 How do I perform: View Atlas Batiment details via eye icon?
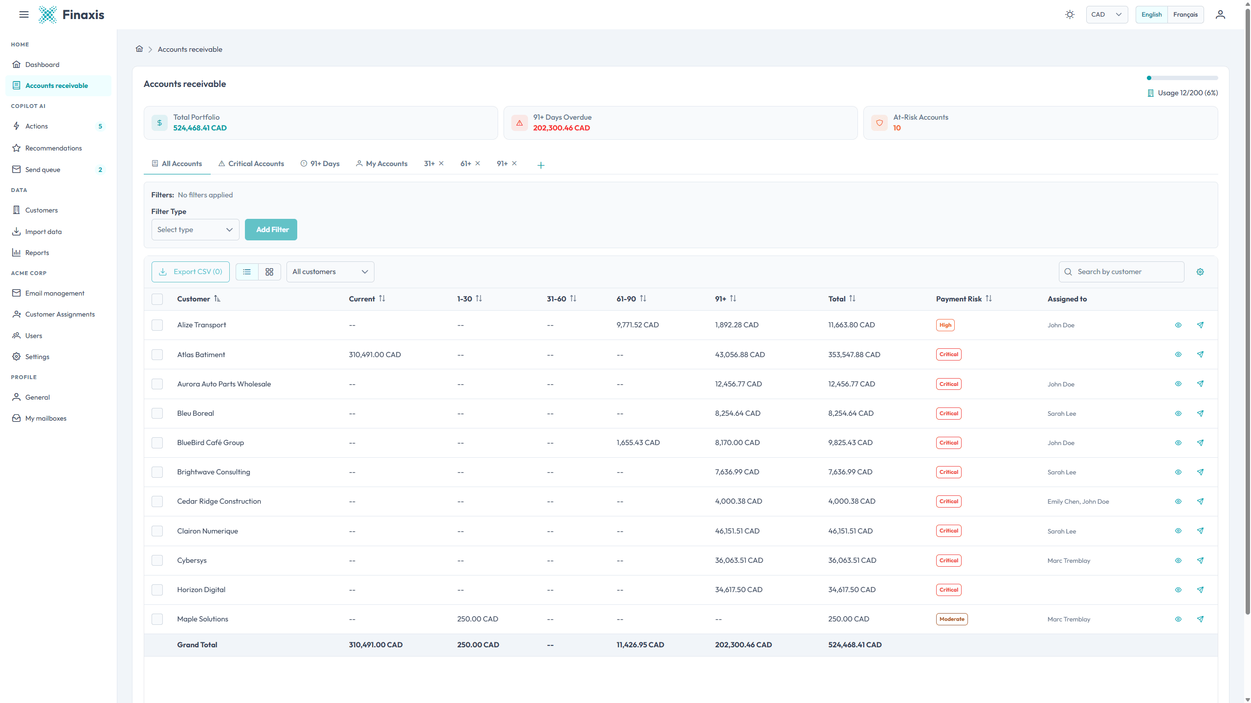[x=1178, y=354]
